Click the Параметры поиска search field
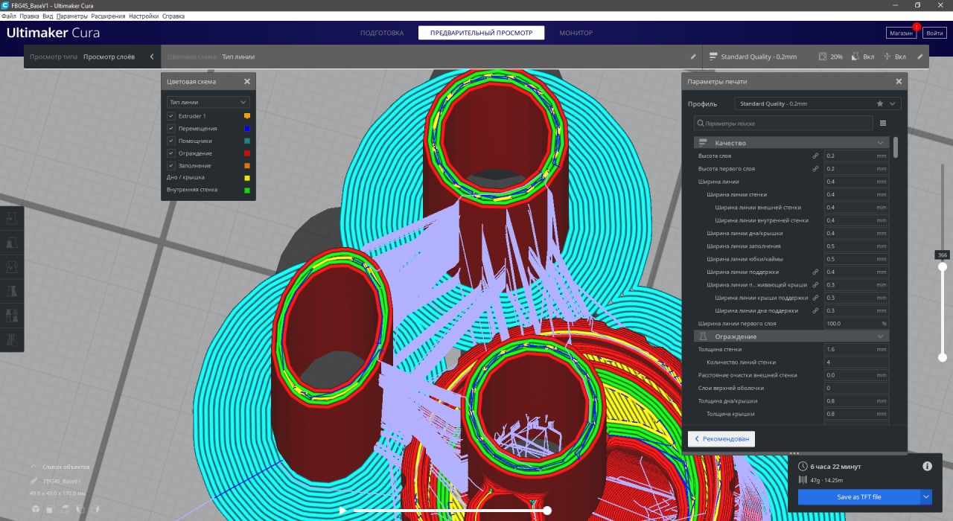Viewport: 953px width, 521px height. click(x=783, y=124)
